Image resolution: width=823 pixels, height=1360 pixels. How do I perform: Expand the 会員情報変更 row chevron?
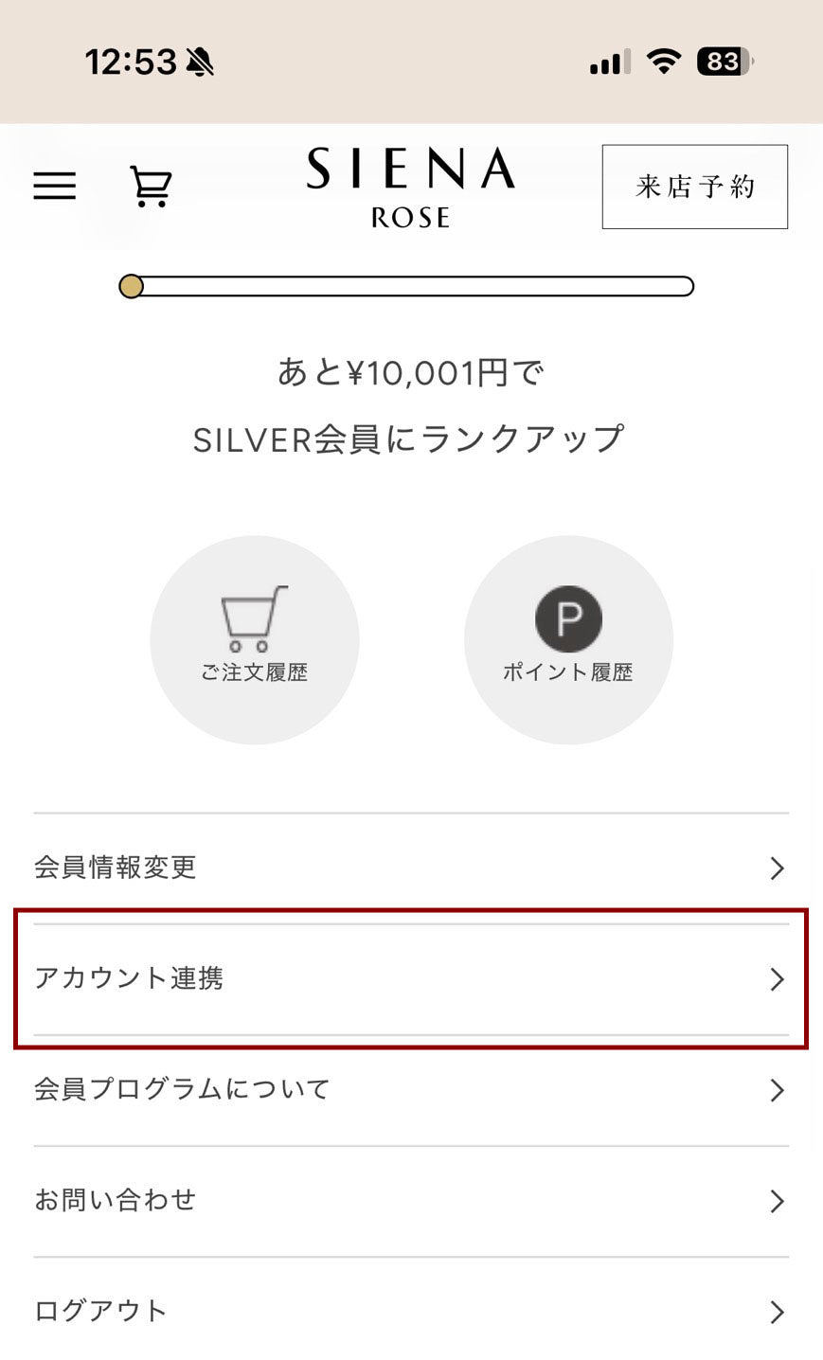[777, 868]
